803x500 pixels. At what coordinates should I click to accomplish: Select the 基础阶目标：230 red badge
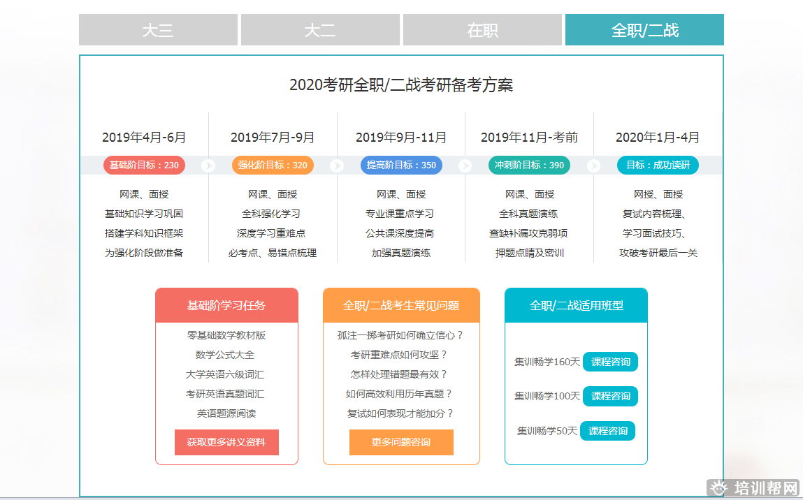tap(144, 166)
